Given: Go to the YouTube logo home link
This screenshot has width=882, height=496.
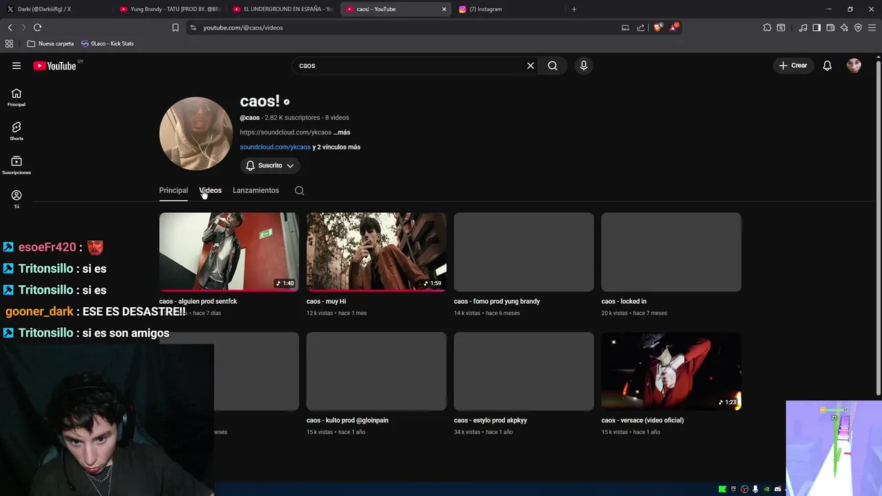Looking at the screenshot, I should point(54,65).
